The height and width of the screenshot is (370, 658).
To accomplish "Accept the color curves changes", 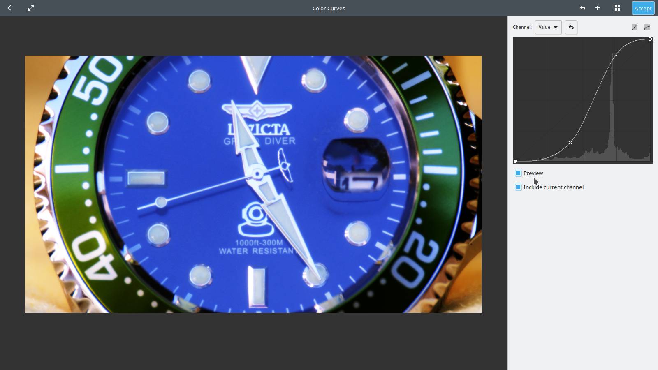I will click(643, 8).
